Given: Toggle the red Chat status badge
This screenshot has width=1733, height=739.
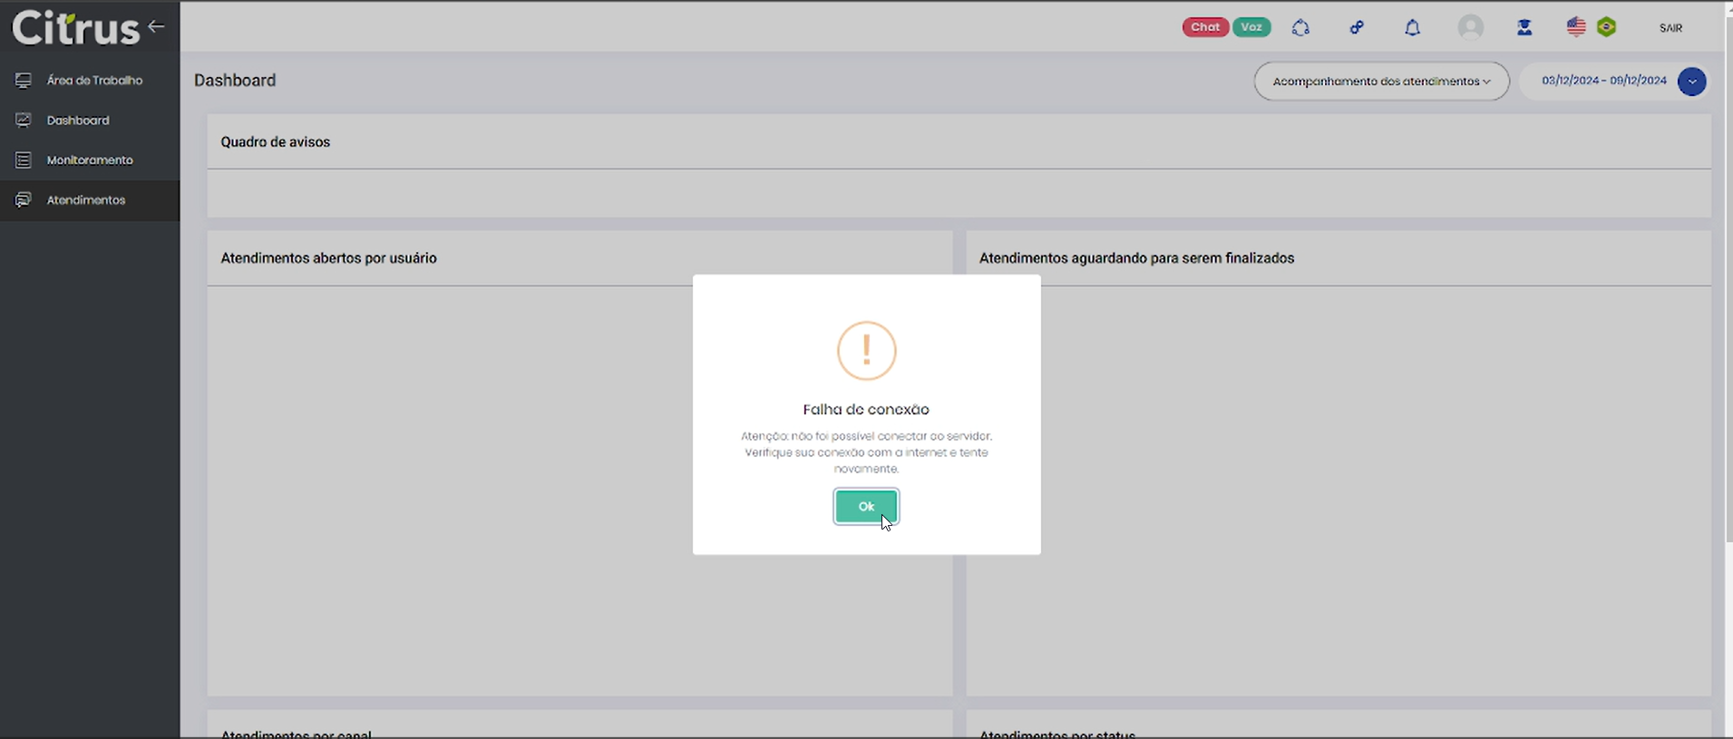Looking at the screenshot, I should point(1204,27).
